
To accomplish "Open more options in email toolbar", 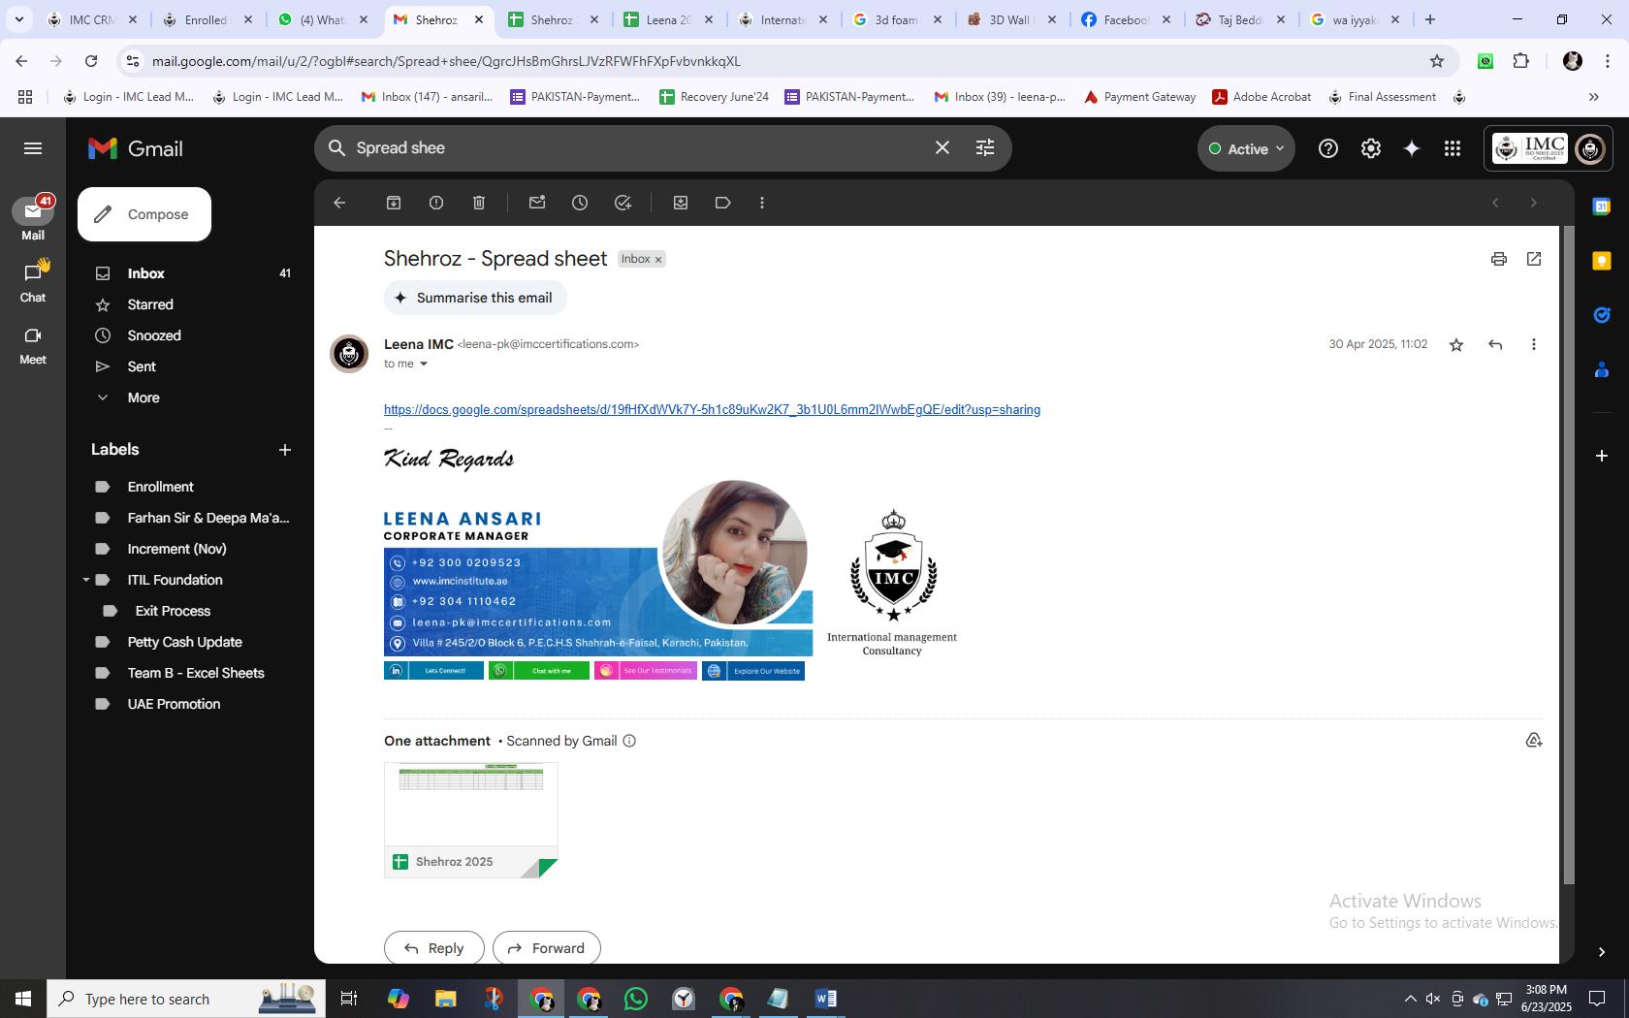I will tap(762, 203).
